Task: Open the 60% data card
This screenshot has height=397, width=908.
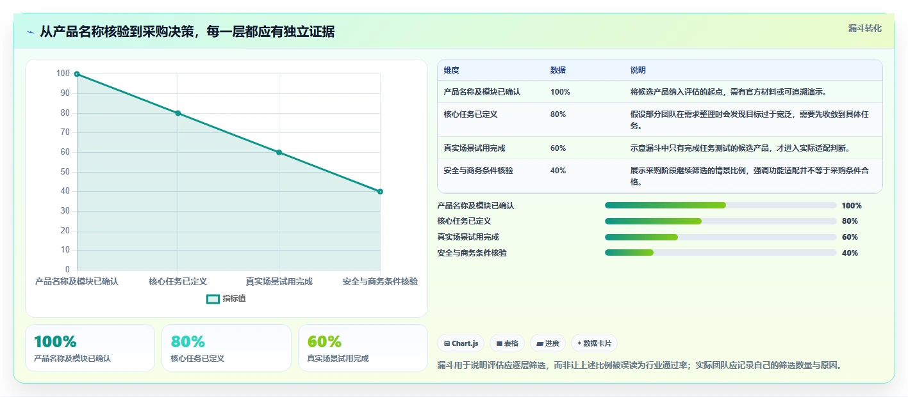Action: tap(363, 348)
